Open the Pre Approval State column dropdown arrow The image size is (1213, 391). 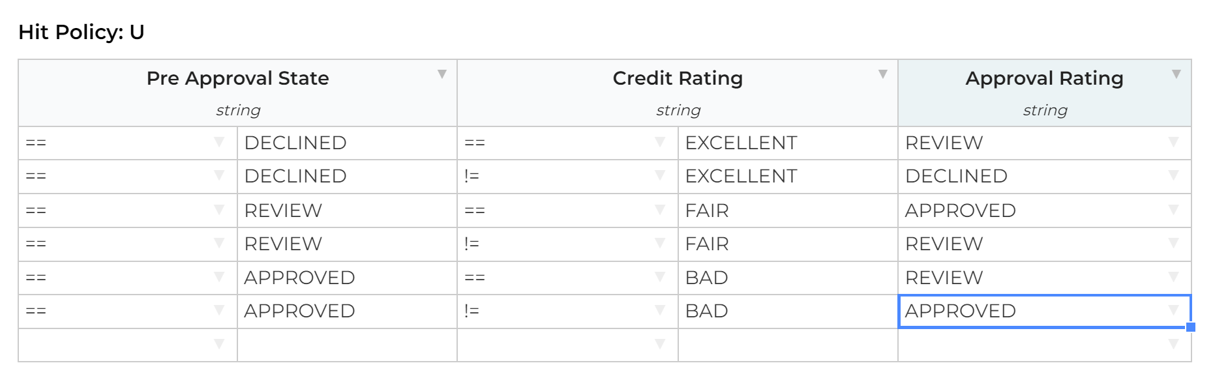click(x=442, y=74)
